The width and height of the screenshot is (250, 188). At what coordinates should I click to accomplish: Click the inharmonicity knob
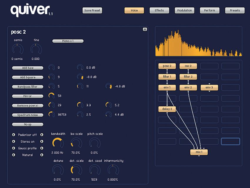click(113, 170)
